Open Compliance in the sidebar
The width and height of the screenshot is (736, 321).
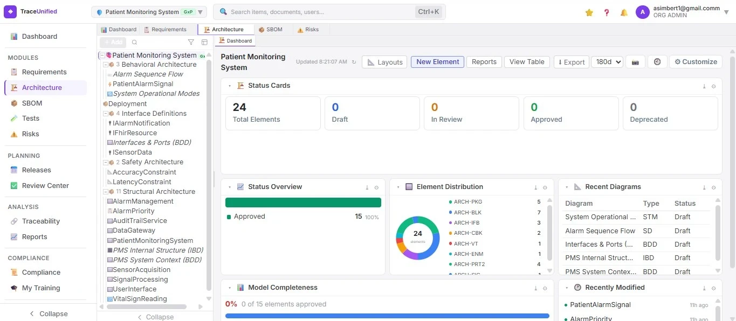41,273
